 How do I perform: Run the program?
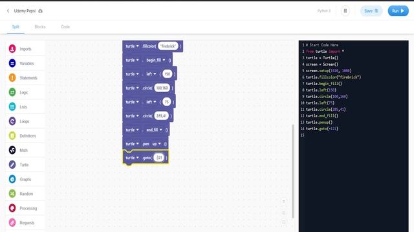(x=398, y=11)
